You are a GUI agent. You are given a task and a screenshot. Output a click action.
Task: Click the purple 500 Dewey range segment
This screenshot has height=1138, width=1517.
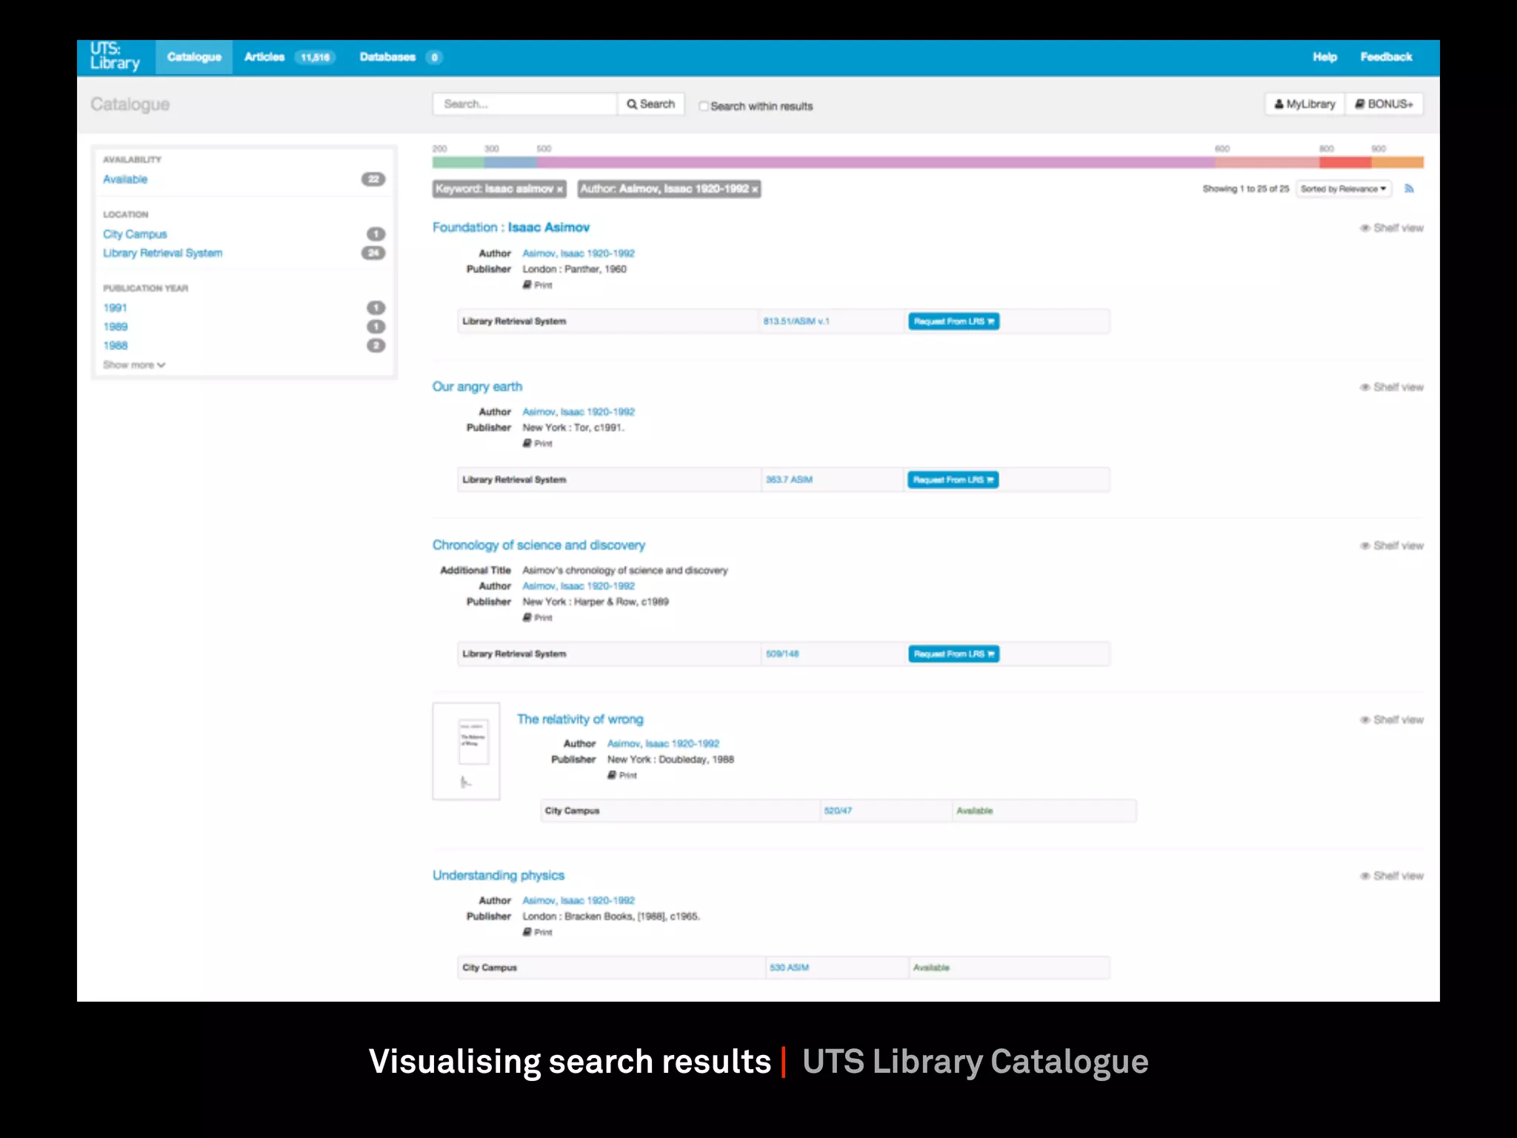pos(876,162)
